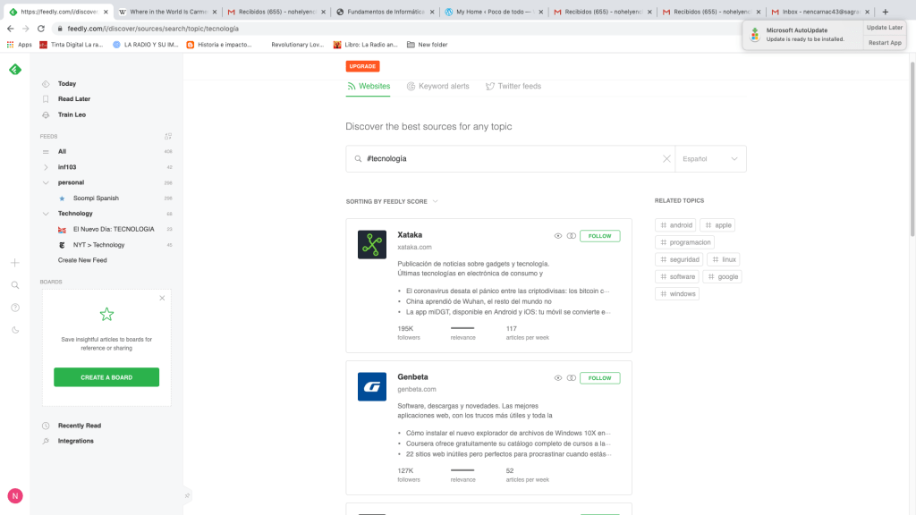
Task: Collapse the Technology feed folder
Action: [x=46, y=214]
